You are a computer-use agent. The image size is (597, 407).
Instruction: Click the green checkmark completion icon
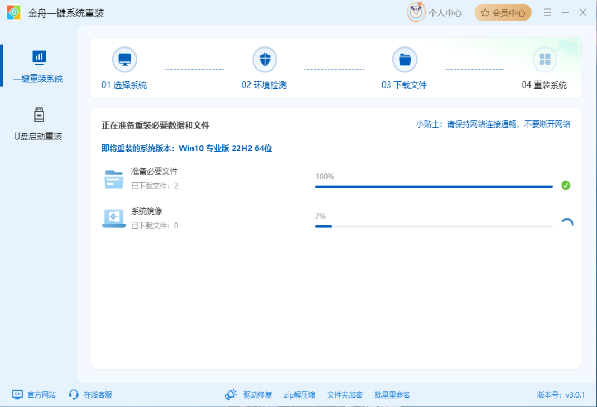[x=566, y=186]
